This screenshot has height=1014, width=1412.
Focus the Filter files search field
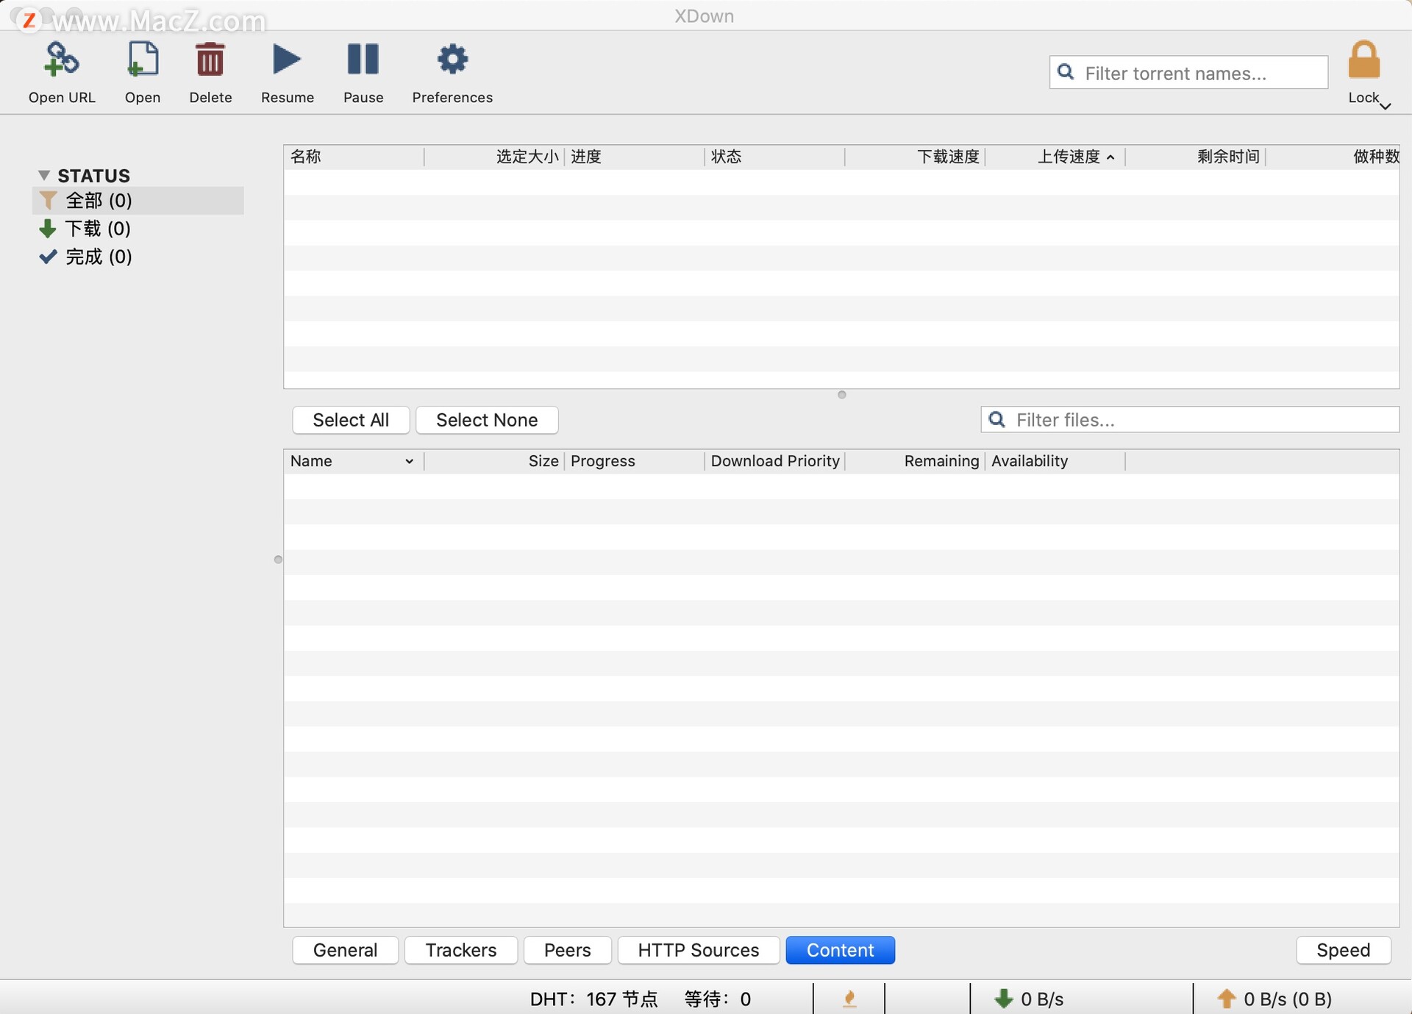point(1190,420)
